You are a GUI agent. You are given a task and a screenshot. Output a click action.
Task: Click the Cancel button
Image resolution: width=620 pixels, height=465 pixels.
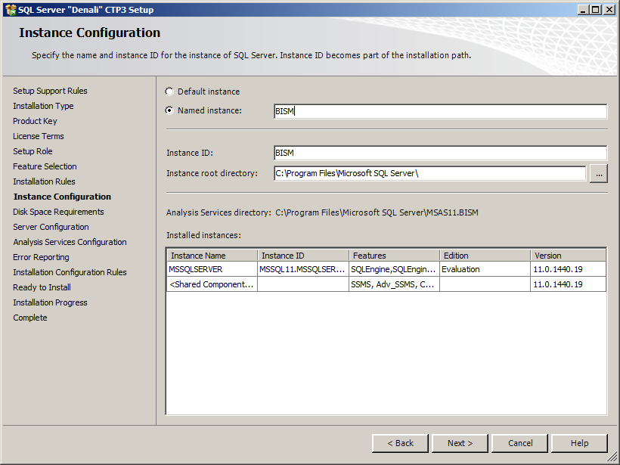click(x=520, y=443)
